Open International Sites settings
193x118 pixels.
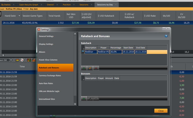(56, 99)
